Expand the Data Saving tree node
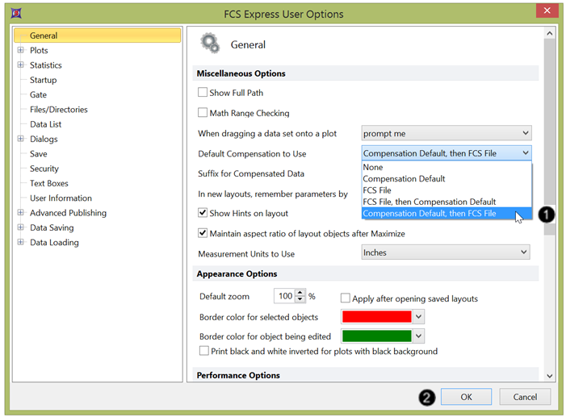This screenshot has height=417, width=566. coord(20,227)
